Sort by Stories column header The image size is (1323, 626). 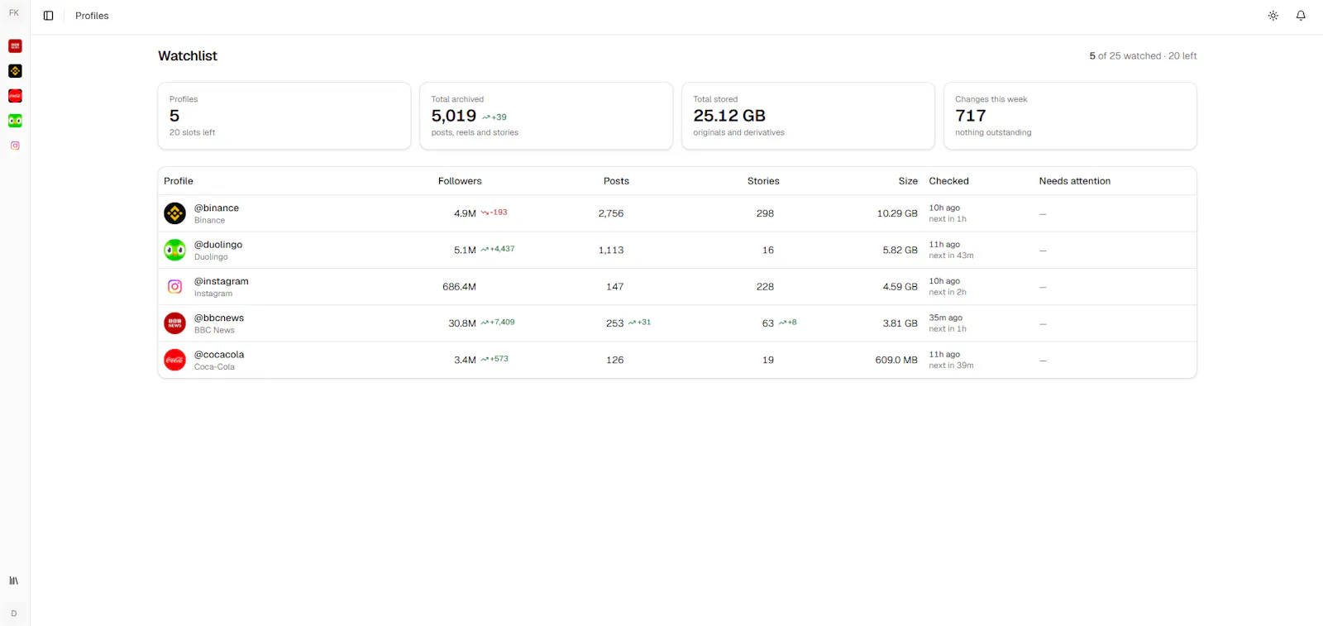coord(763,181)
